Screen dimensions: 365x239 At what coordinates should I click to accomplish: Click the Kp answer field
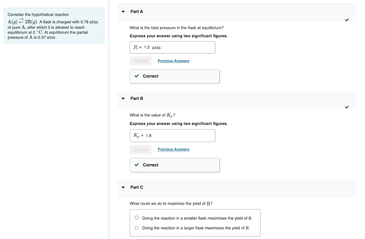[x=172, y=136]
